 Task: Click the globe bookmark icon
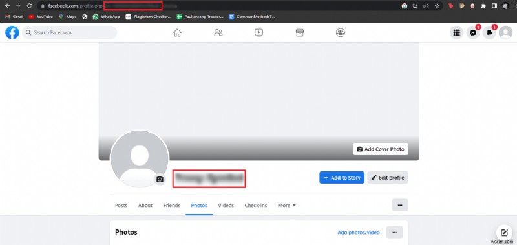pos(85,17)
